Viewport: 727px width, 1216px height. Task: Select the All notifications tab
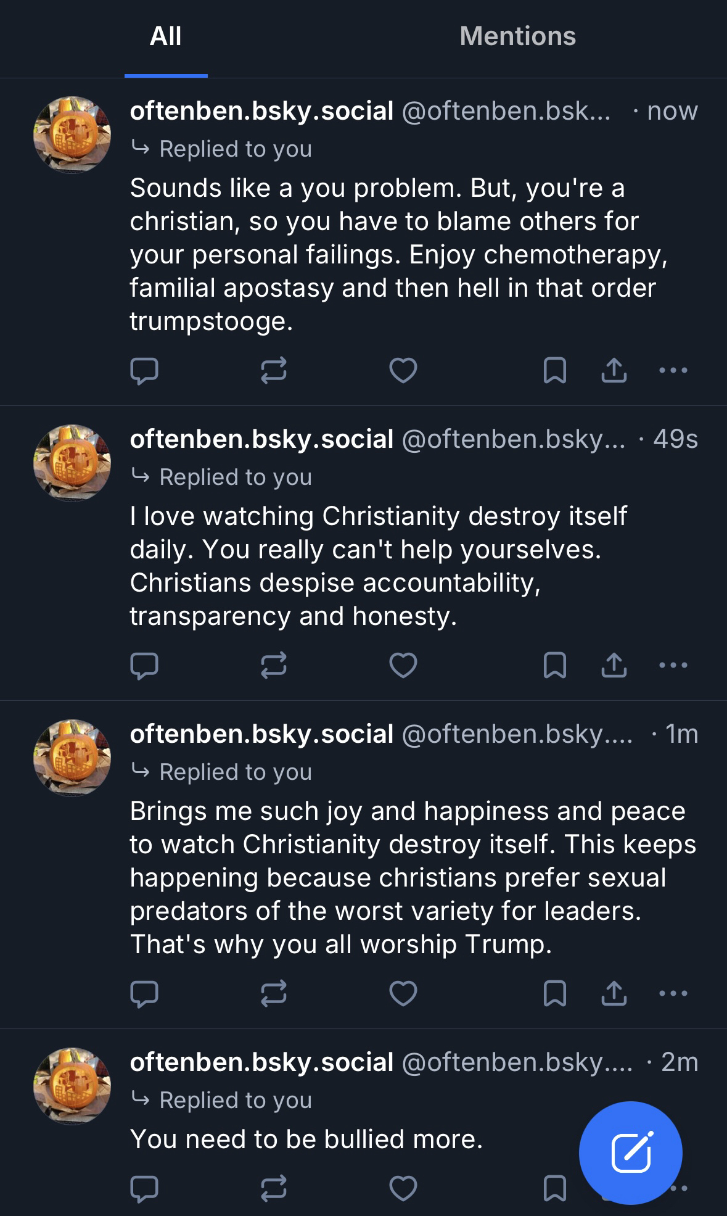point(165,36)
